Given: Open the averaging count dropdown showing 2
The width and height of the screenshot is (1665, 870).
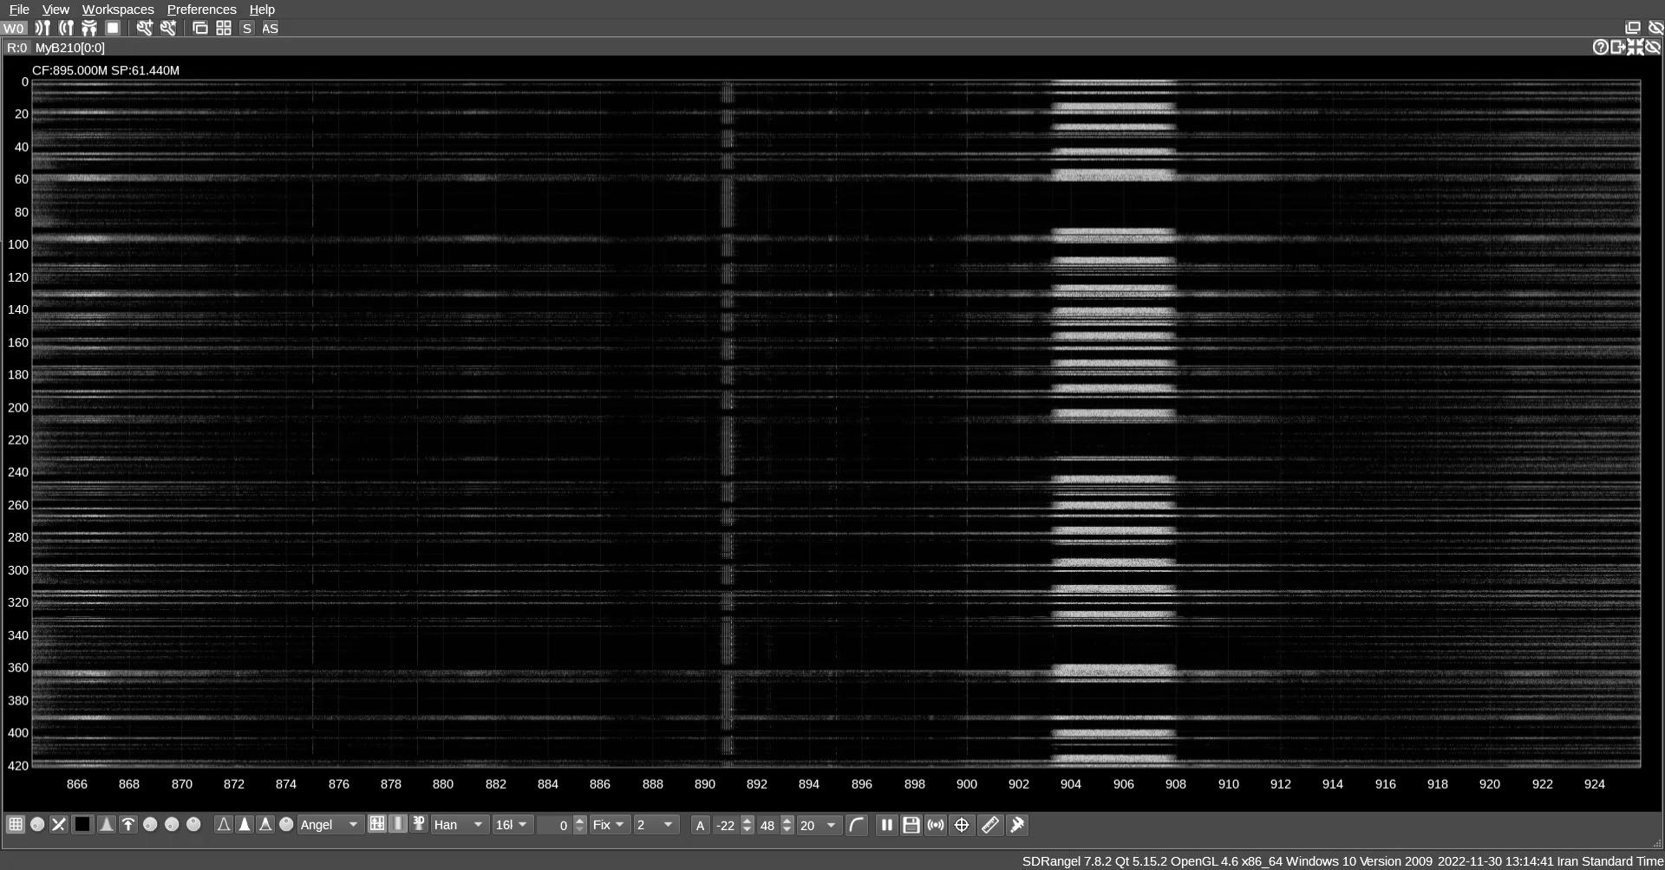Looking at the screenshot, I should [x=656, y=825].
